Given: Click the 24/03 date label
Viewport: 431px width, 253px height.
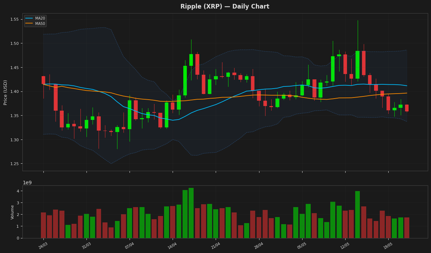Looking at the screenshot, I should click(43, 246).
